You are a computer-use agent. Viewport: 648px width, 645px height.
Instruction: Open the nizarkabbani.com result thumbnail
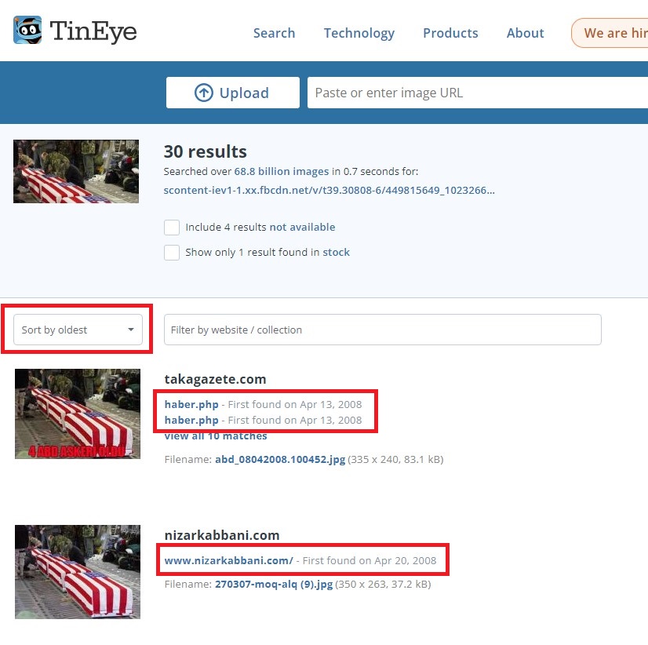click(78, 572)
